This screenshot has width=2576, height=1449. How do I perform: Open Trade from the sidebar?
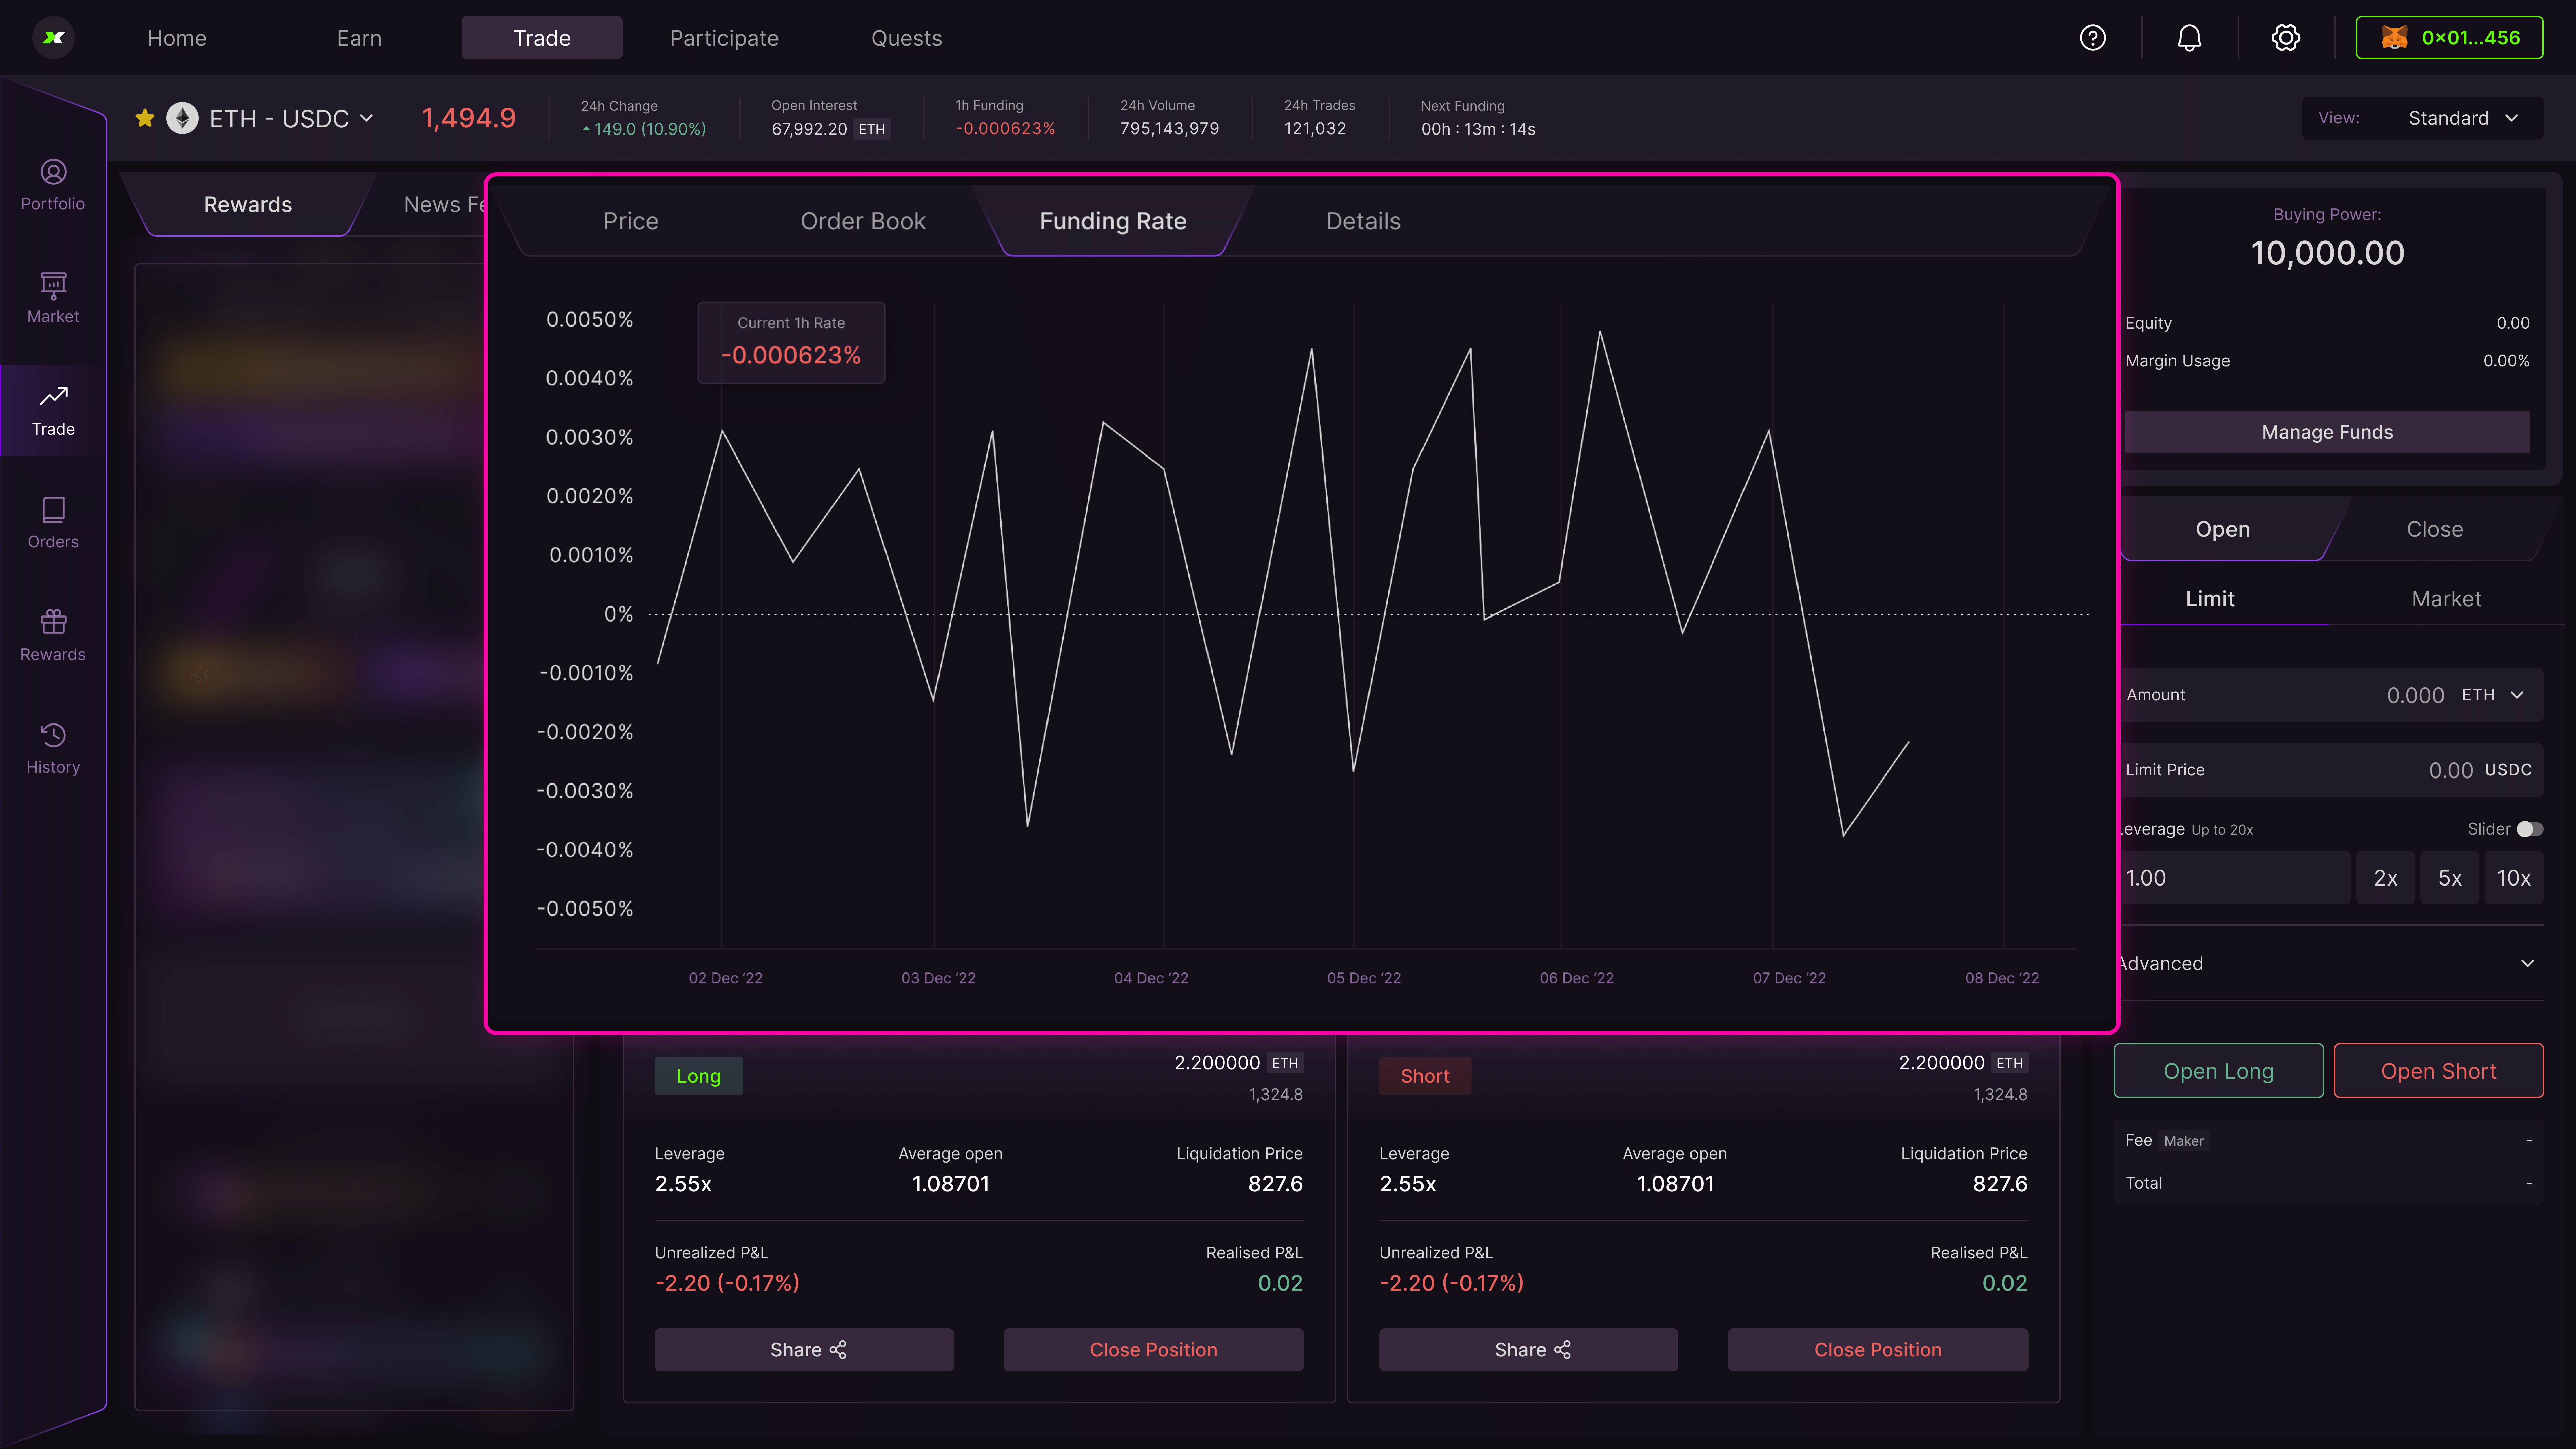[53, 411]
